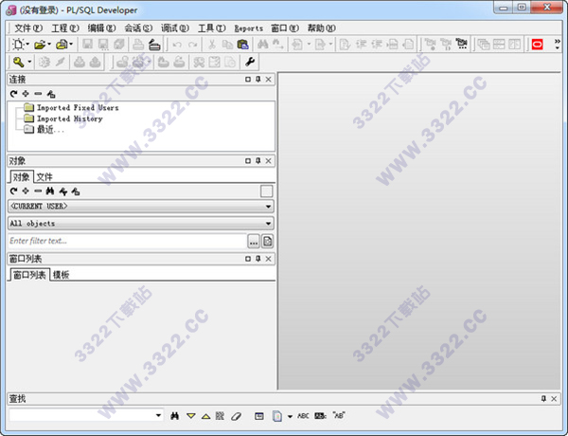Image resolution: width=568 pixels, height=436 pixels.
Task: Select the 最近... tree item
Action: 44,130
